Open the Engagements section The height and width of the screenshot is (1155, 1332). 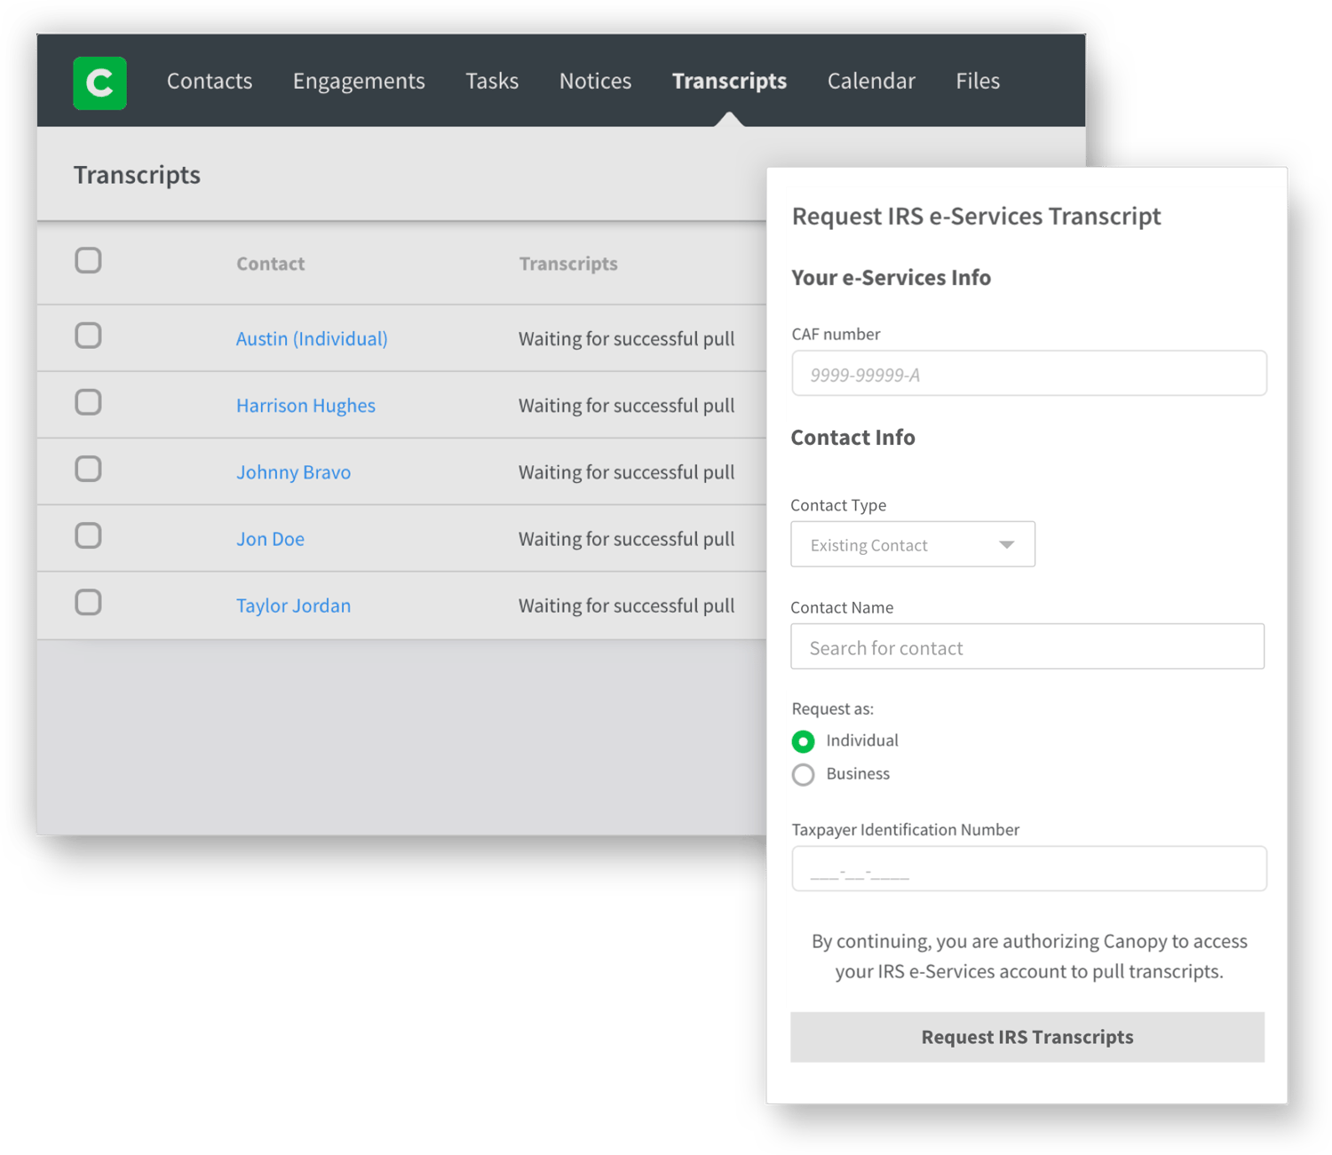click(x=359, y=81)
